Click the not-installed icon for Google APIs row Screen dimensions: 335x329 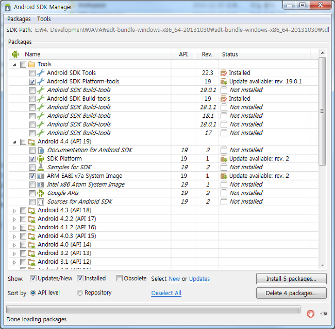point(224,193)
